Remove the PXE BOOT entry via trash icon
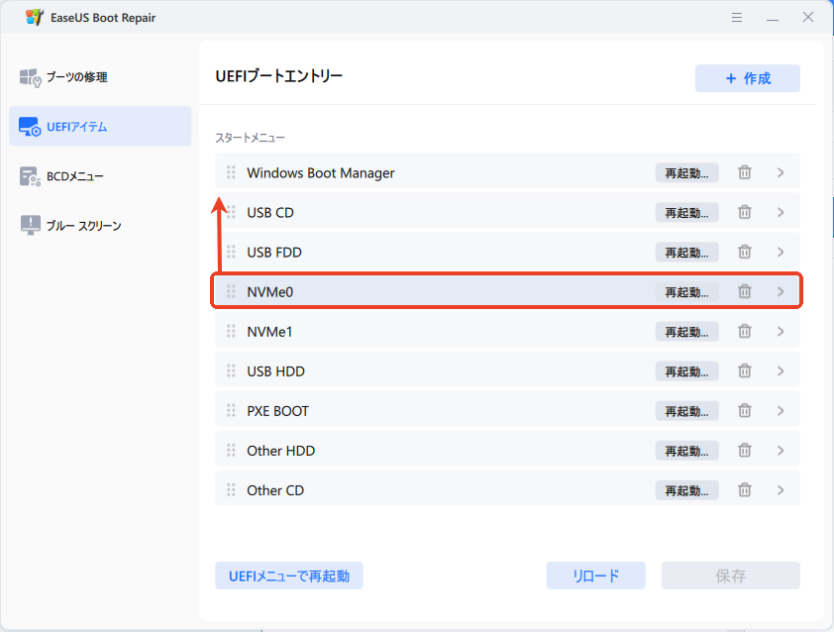The image size is (834, 632). tap(745, 410)
